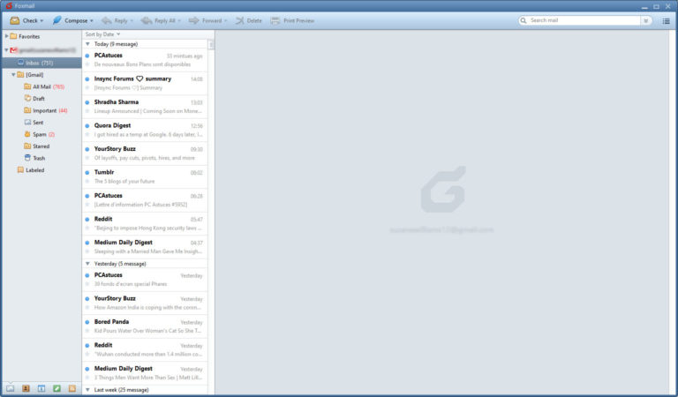678x397 pixels.
Task: Click the Gmail account icon in tree
Action: point(13,50)
